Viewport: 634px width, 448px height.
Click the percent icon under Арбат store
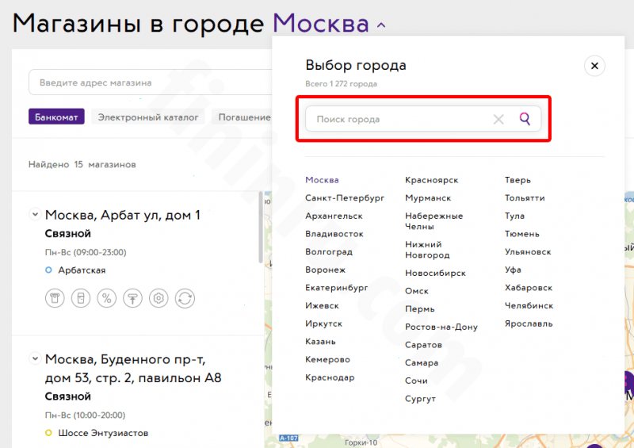click(107, 298)
